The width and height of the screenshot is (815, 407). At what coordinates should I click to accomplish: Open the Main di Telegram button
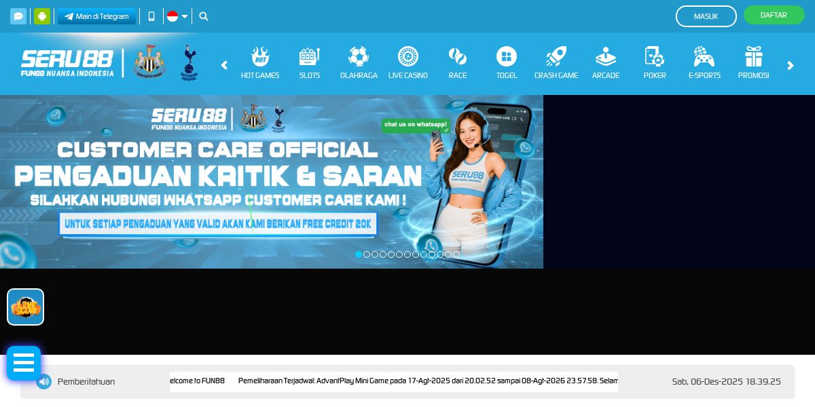coord(96,16)
